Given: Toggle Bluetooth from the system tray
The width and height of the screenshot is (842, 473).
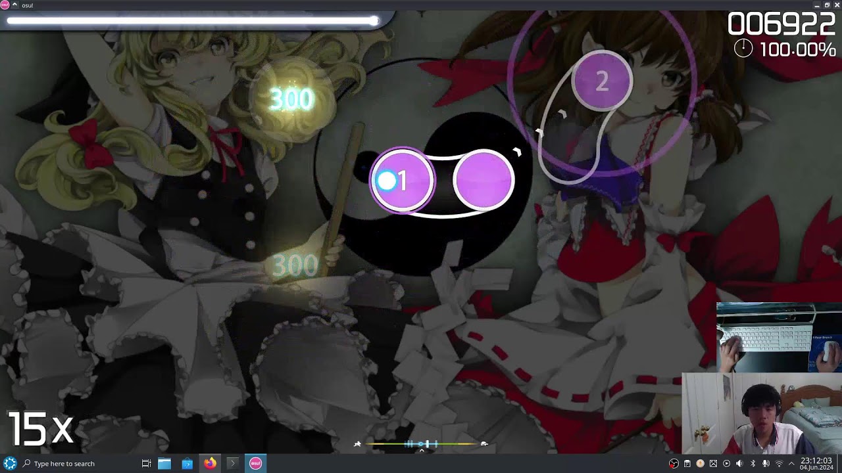Looking at the screenshot, I should (753, 464).
